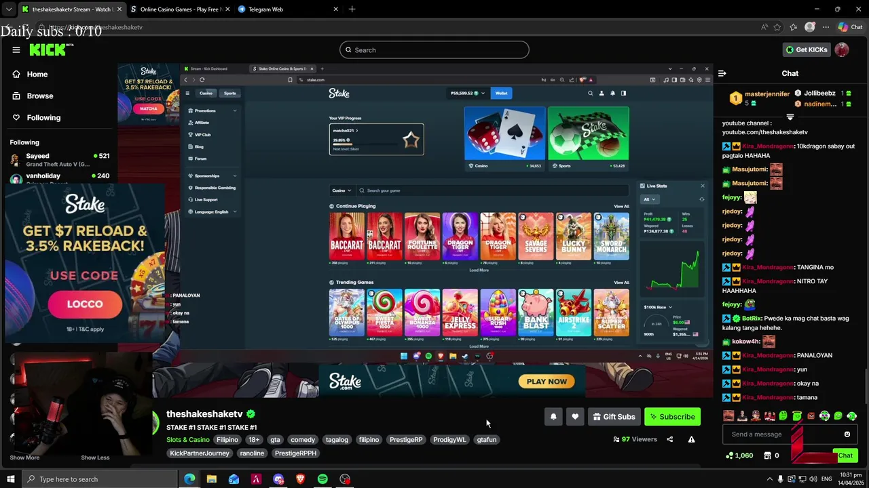Screen dimensions: 869x488
Task: Click Show Less in sidebar
Action: pyautogui.click(x=95, y=457)
